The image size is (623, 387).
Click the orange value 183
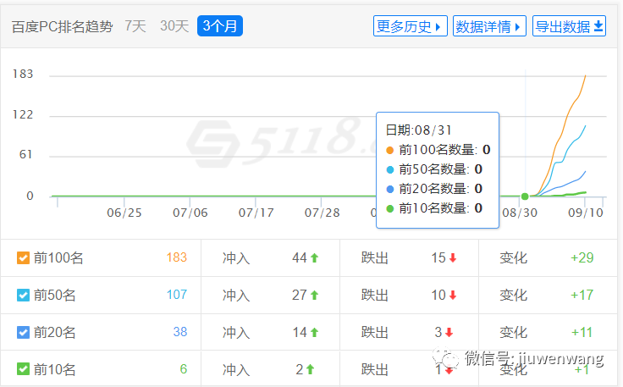click(x=176, y=257)
